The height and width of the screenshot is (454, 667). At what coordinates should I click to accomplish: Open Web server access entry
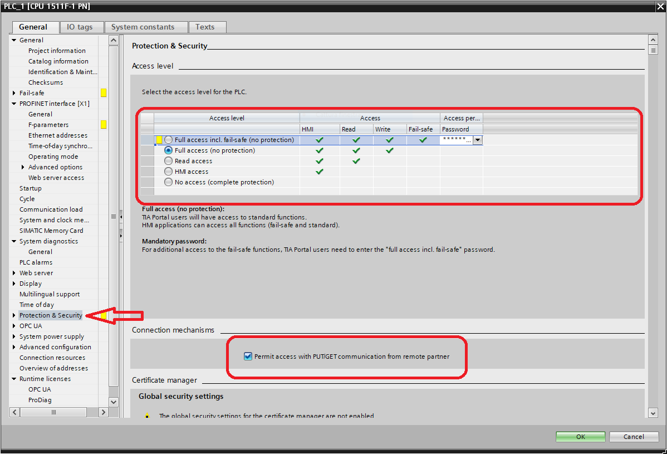coord(56,178)
